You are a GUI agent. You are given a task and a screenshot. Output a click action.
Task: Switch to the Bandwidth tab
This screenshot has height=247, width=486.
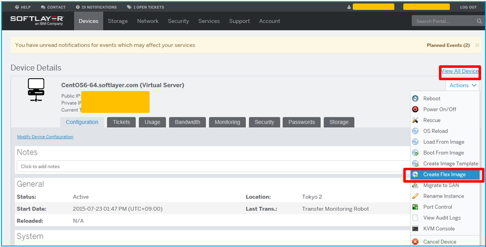click(188, 122)
